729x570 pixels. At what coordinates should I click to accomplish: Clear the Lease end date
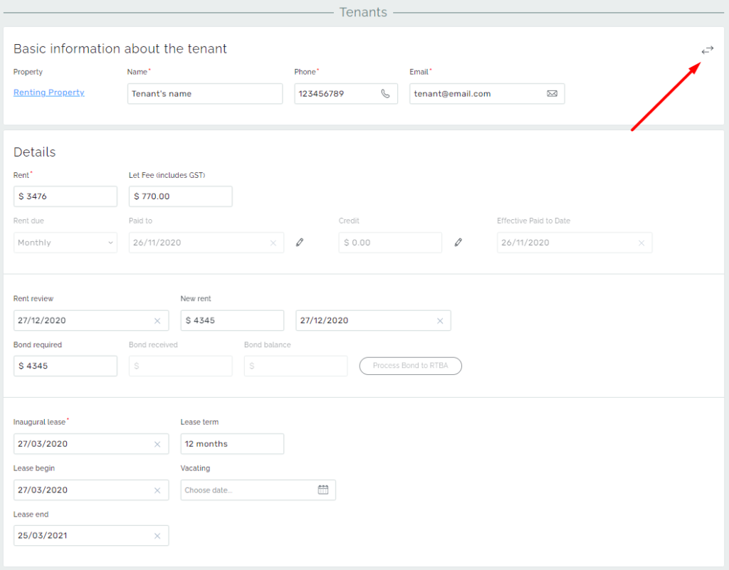157,536
